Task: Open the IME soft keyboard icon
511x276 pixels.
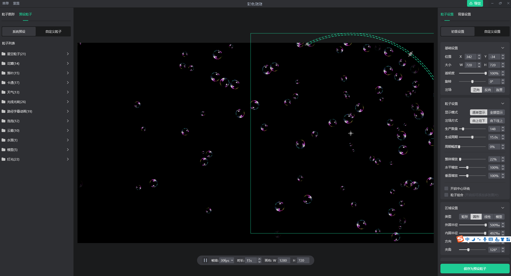Action: [491, 239]
